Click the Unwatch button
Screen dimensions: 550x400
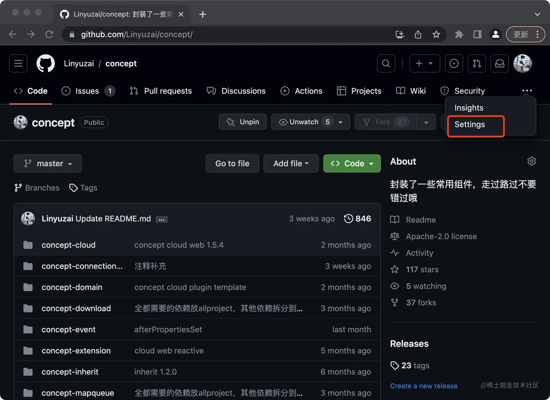coord(310,122)
